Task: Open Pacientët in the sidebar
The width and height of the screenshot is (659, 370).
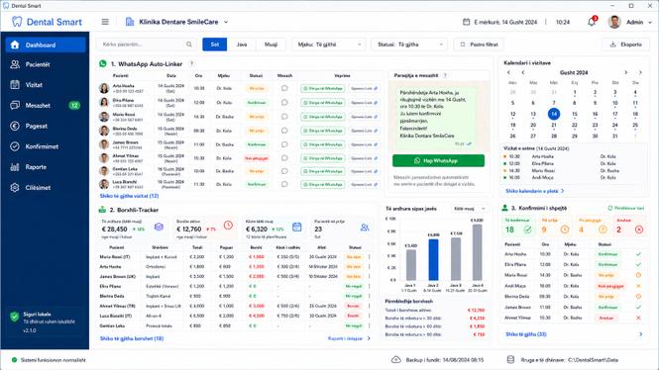Action: 46,64
